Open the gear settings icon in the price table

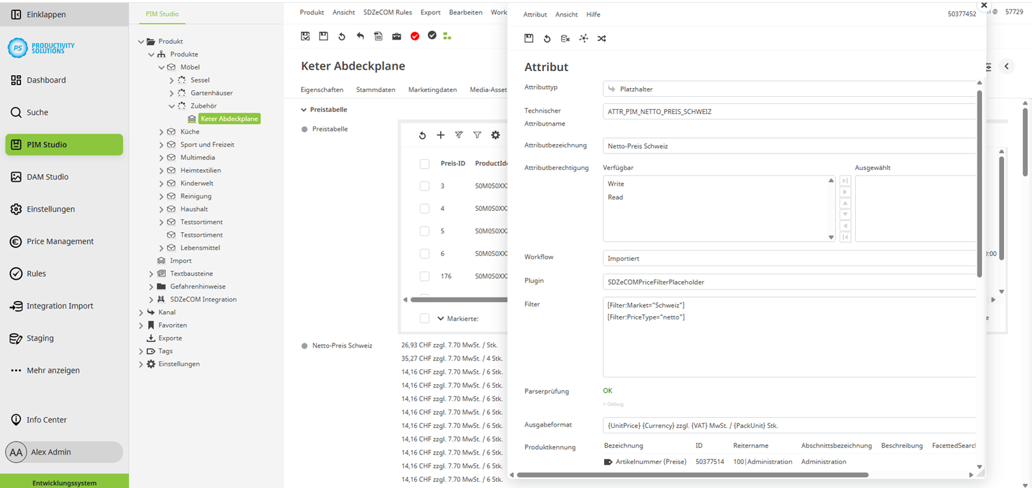click(495, 135)
